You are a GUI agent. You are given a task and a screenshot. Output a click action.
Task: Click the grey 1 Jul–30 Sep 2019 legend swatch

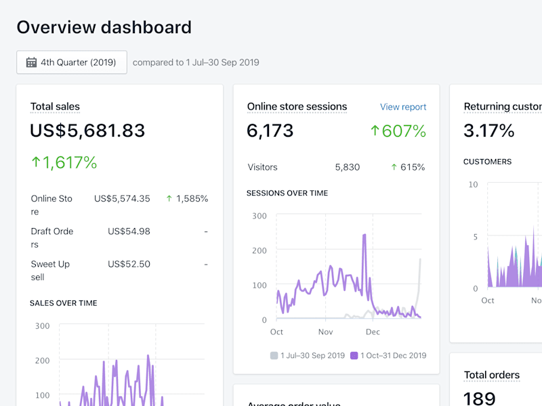[x=274, y=356]
